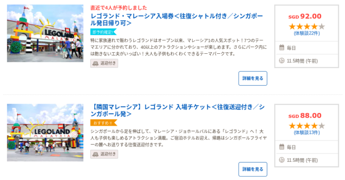Viewport: 345px width, 180px height.
Task: View the 体験談22件 reviews link
Action: coord(307,34)
